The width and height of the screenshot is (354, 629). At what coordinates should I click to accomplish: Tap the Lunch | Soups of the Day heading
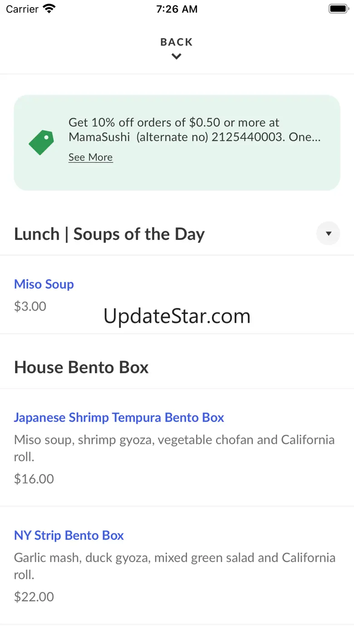[x=109, y=234]
